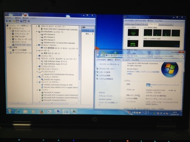Image resolution: width=190 pixels, height=142 pixels.
Task: Collapse the バッテリ (Batteries) device category
Action: [x=37, y=90]
